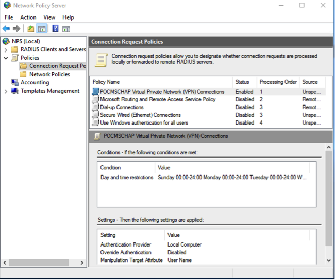Image resolution: width=335 pixels, height=280 pixels.
Task: Toggle the Show/Hide Action Pane icon
Action: click(66, 29)
